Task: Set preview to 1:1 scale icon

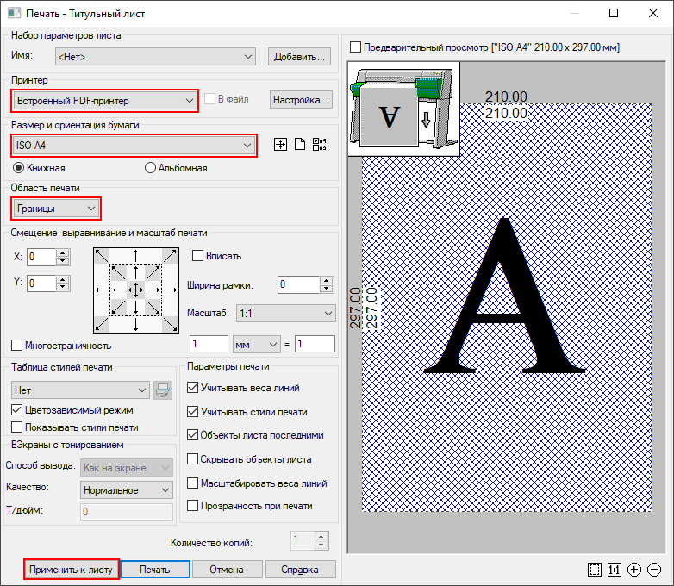Action: (x=615, y=570)
